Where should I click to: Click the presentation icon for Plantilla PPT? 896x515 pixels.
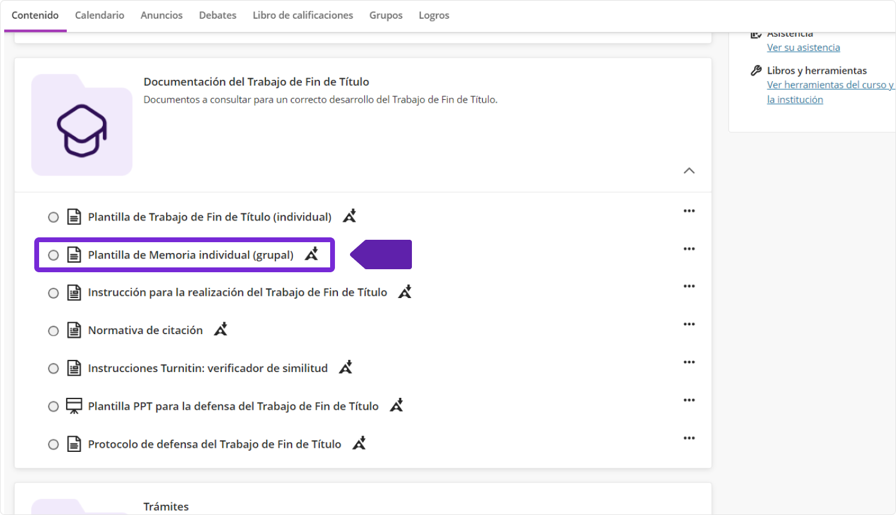tap(74, 406)
